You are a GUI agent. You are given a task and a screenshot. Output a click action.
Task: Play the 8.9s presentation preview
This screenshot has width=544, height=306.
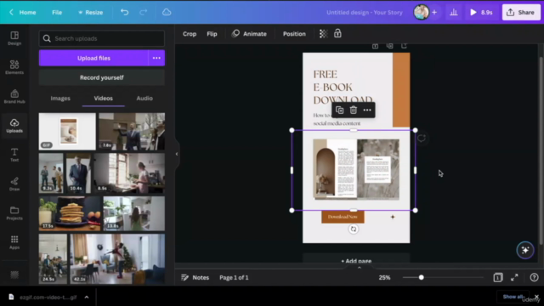coord(481,12)
